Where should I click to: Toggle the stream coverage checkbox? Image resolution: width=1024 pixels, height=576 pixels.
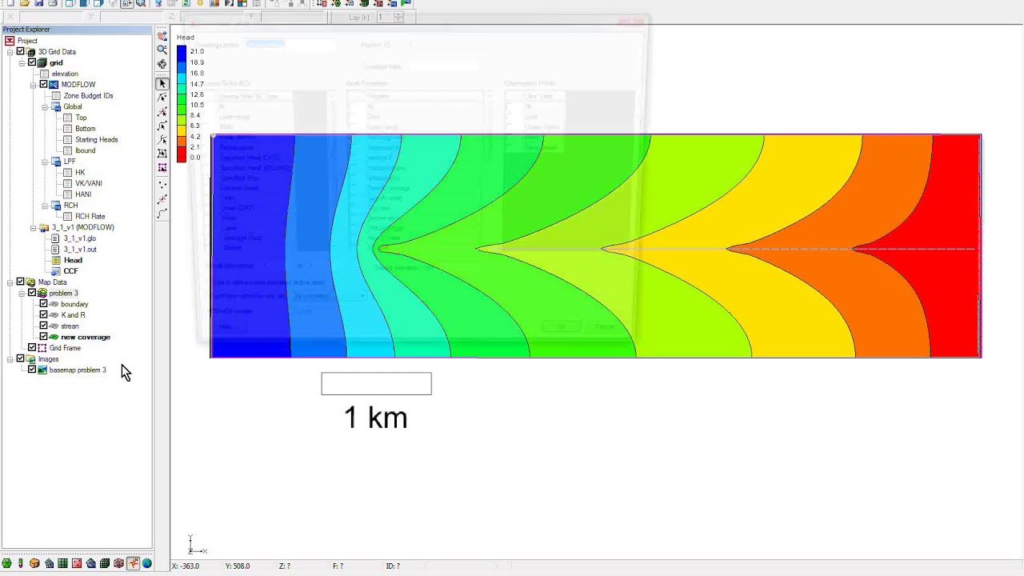pos(43,326)
